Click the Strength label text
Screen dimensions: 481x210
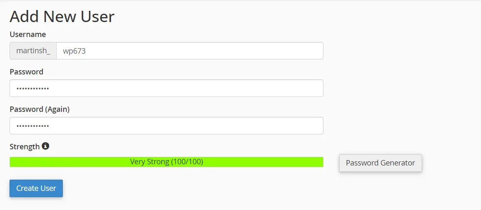coord(25,147)
